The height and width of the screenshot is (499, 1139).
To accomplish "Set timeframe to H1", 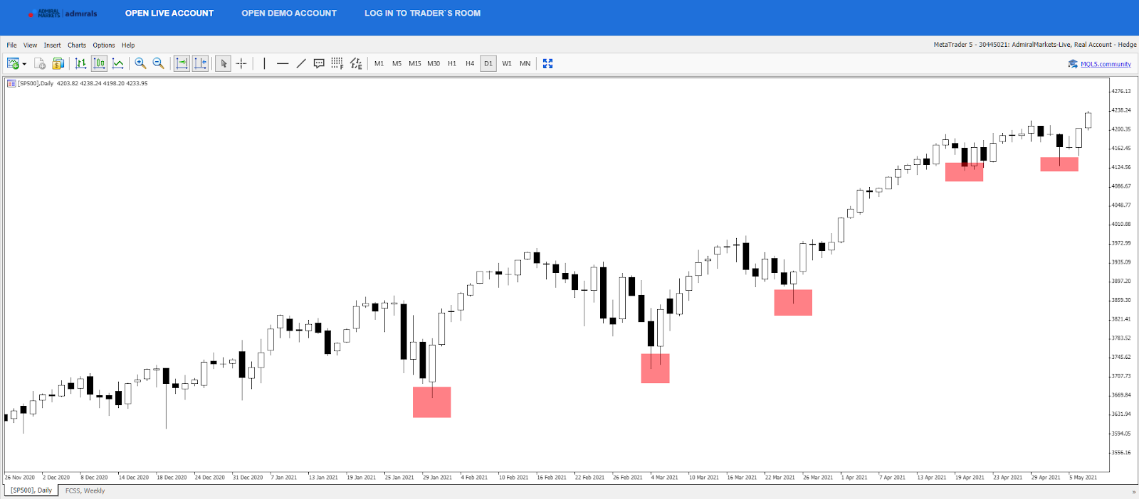I will [452, 63].
